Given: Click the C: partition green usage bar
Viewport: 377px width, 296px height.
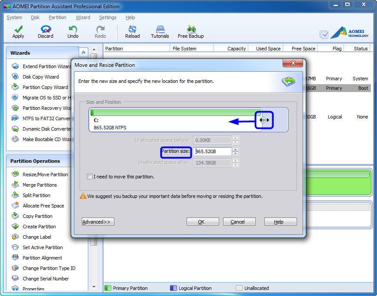Looking at the screenshot, I should (x=176, y=112).
